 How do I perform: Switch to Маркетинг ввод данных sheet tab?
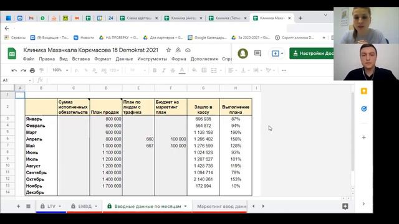[221, 206]
